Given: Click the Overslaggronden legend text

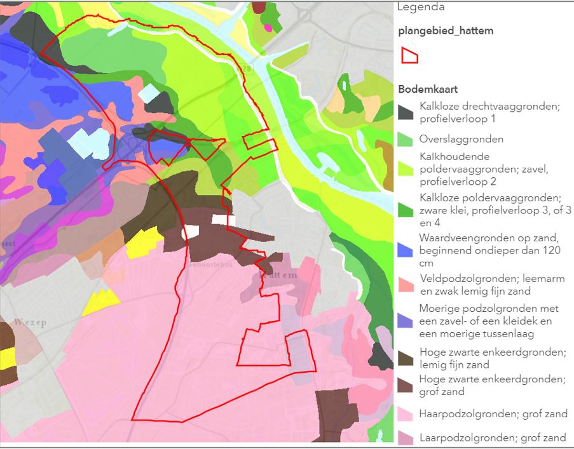Looking at the screenshot, I should (x=461, y=139).
